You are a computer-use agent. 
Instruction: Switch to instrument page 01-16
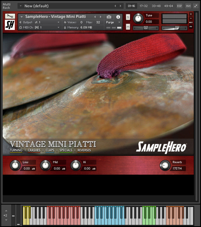click(x=131, y=6)
